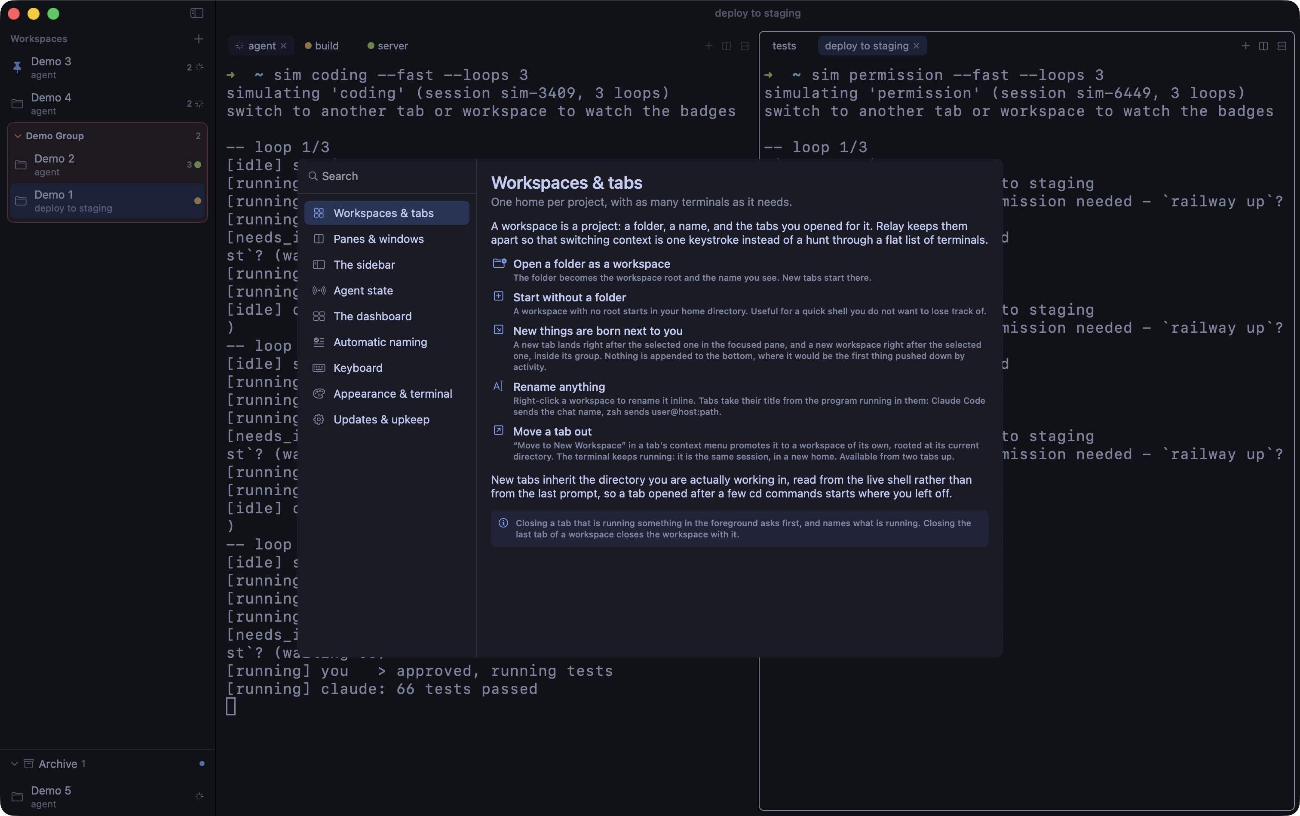This screenshot has width=1300, height=816.
Task: Click the folder icon beside Demo 1
Action: (x=21, y=201)
